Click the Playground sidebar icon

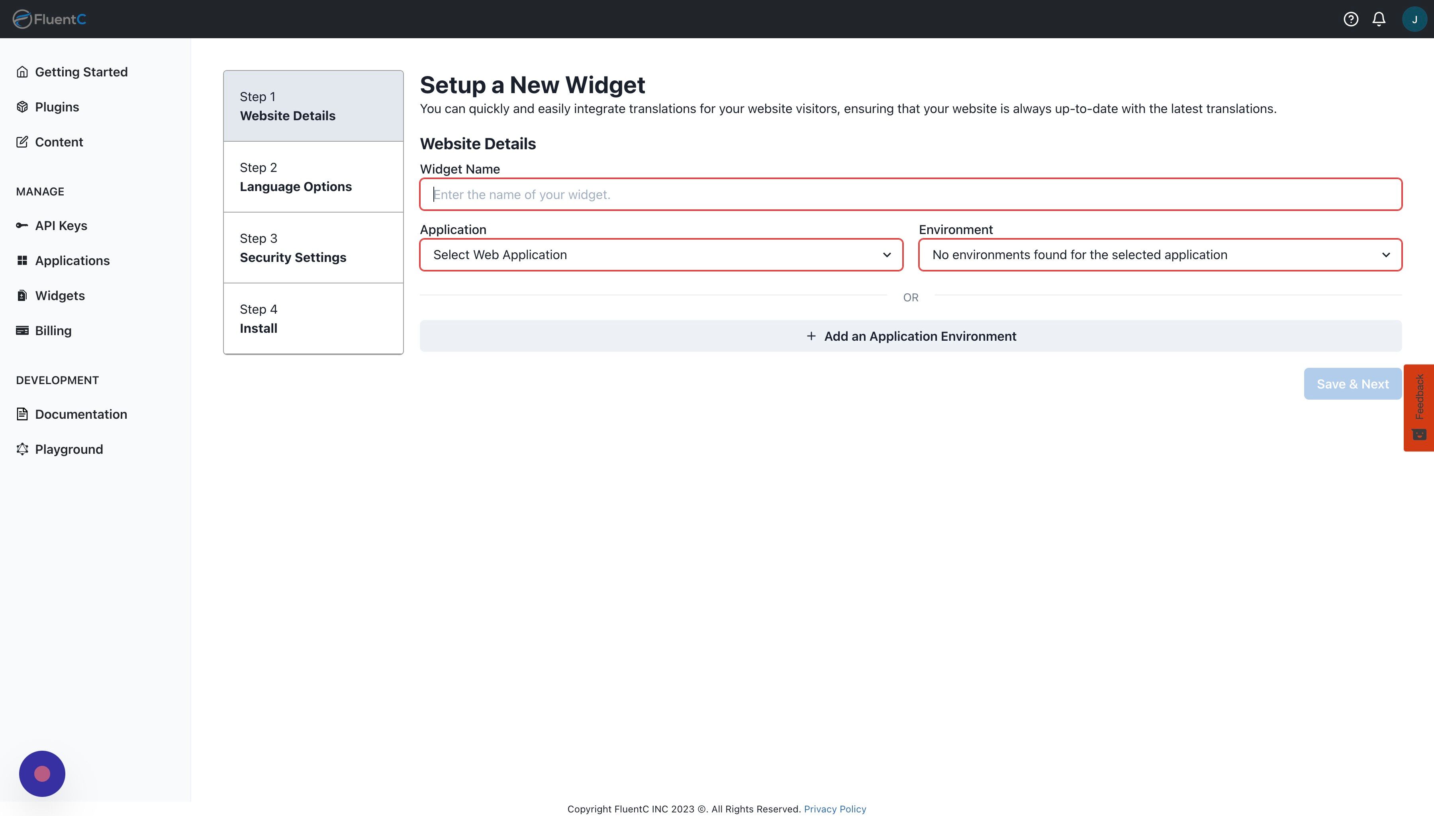[22, 449]
